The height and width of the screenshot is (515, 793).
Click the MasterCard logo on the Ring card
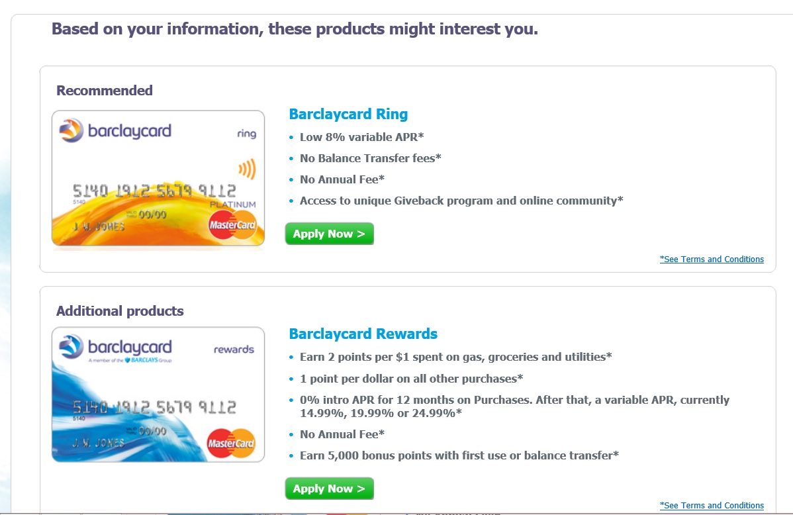[x=232, y=226]
